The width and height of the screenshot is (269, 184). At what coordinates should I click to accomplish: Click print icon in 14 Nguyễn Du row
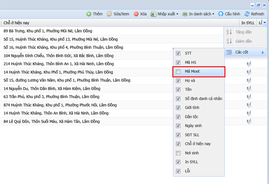click(x=249, y=89)
